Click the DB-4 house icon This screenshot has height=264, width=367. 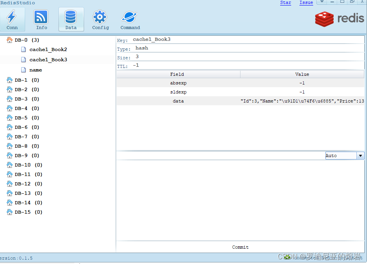coord(9,108)
